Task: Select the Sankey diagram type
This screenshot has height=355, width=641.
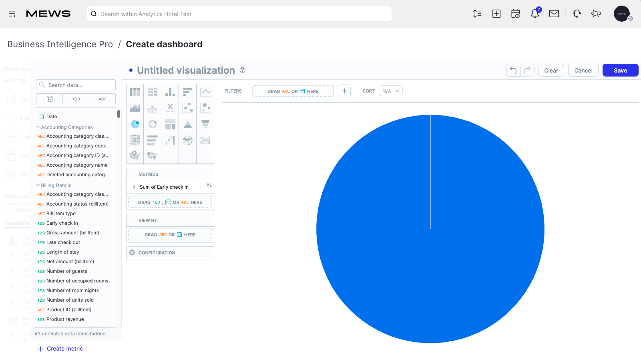Action: 205,140
